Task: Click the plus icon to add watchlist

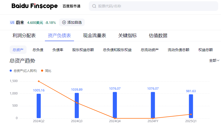Action: (64, 22)
